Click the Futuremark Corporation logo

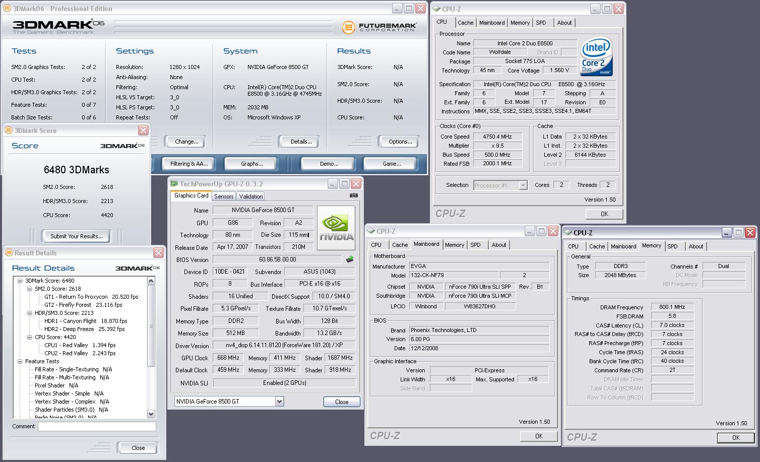click(x=379, y=27)
